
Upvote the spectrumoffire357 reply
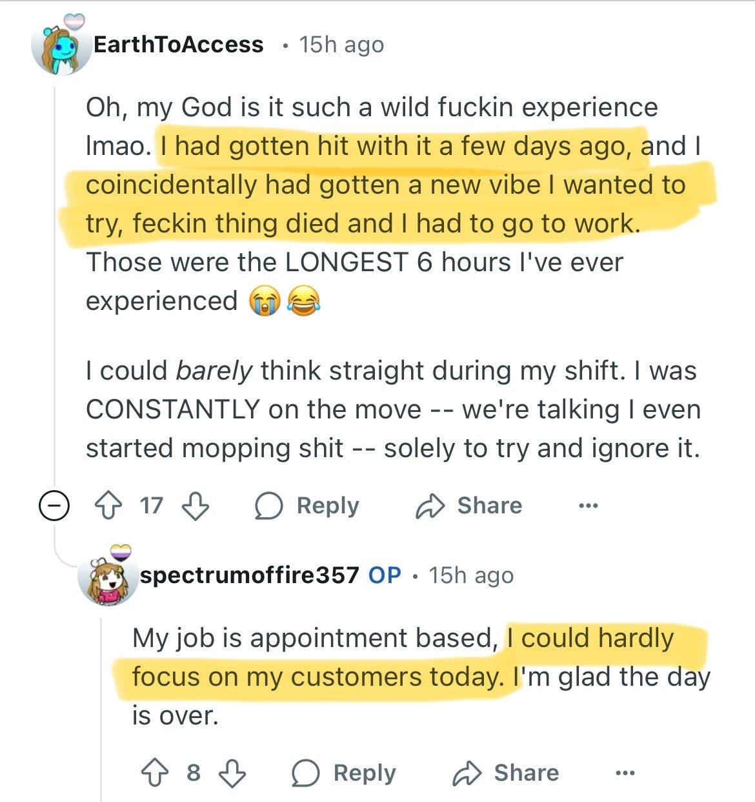155,773
